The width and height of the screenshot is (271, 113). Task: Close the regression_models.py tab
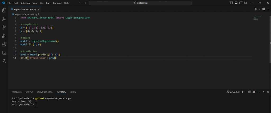(39, 9)
